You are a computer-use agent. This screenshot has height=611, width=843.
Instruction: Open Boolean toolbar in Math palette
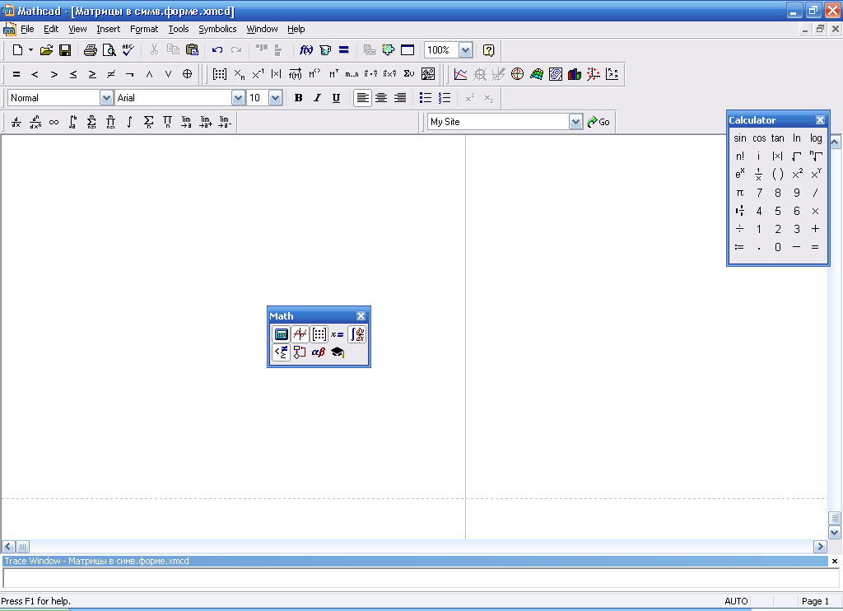tap(282, 352)
